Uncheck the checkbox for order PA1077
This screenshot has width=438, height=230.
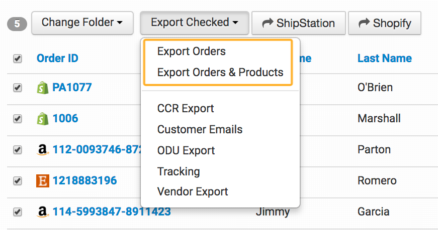[18, 88]
